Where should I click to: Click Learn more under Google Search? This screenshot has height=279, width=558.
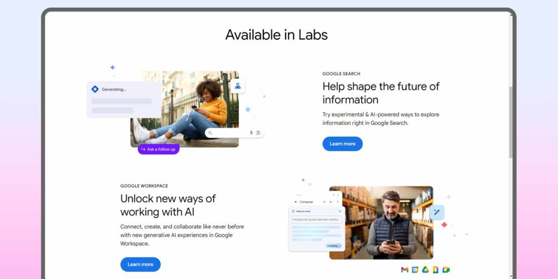[342, 144]
